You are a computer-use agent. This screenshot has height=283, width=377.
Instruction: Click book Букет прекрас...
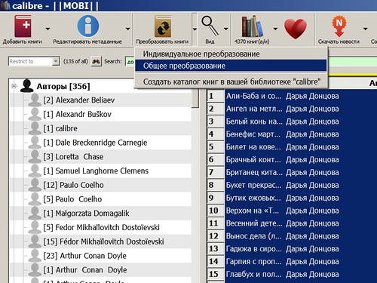(254, 185)
